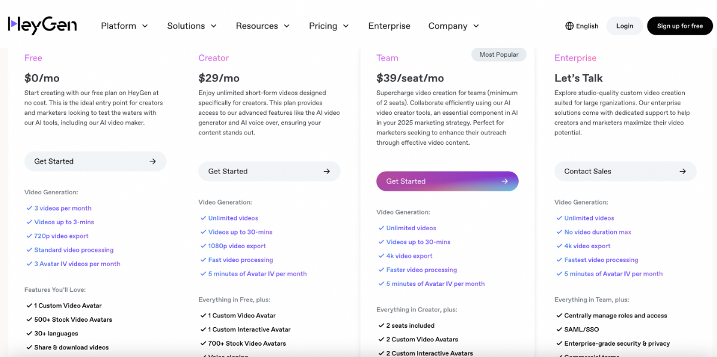
Task: Go to the Enterprise menu item
Action: pyautogui.click(x=389, y=26)
